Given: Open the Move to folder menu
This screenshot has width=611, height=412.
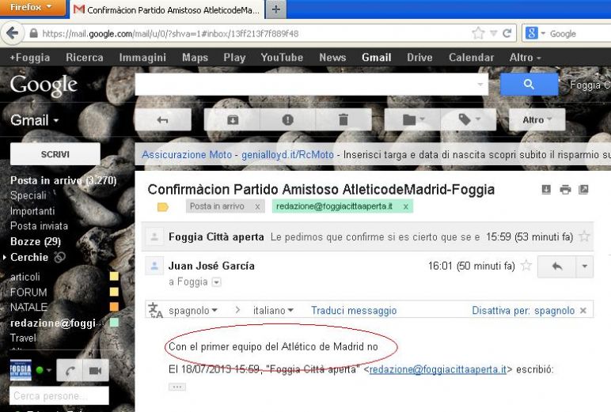Looking at the screenshot, I should click(x=412, y=119).
